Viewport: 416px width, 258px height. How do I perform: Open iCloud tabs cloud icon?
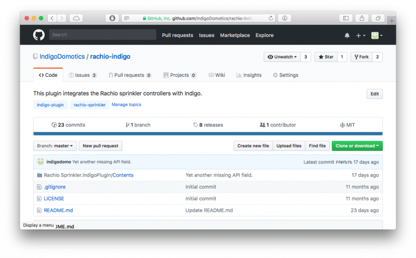click(x=76, y=18)
